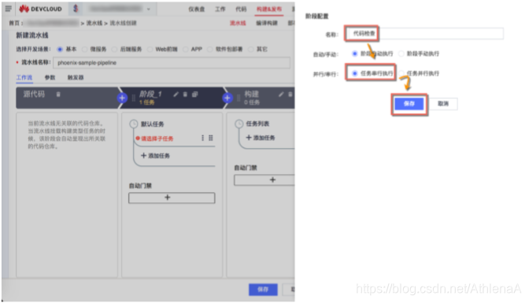Open the three-dot menu on 请选择子任务
Viewport: 529px width, 303px height.
203,138
